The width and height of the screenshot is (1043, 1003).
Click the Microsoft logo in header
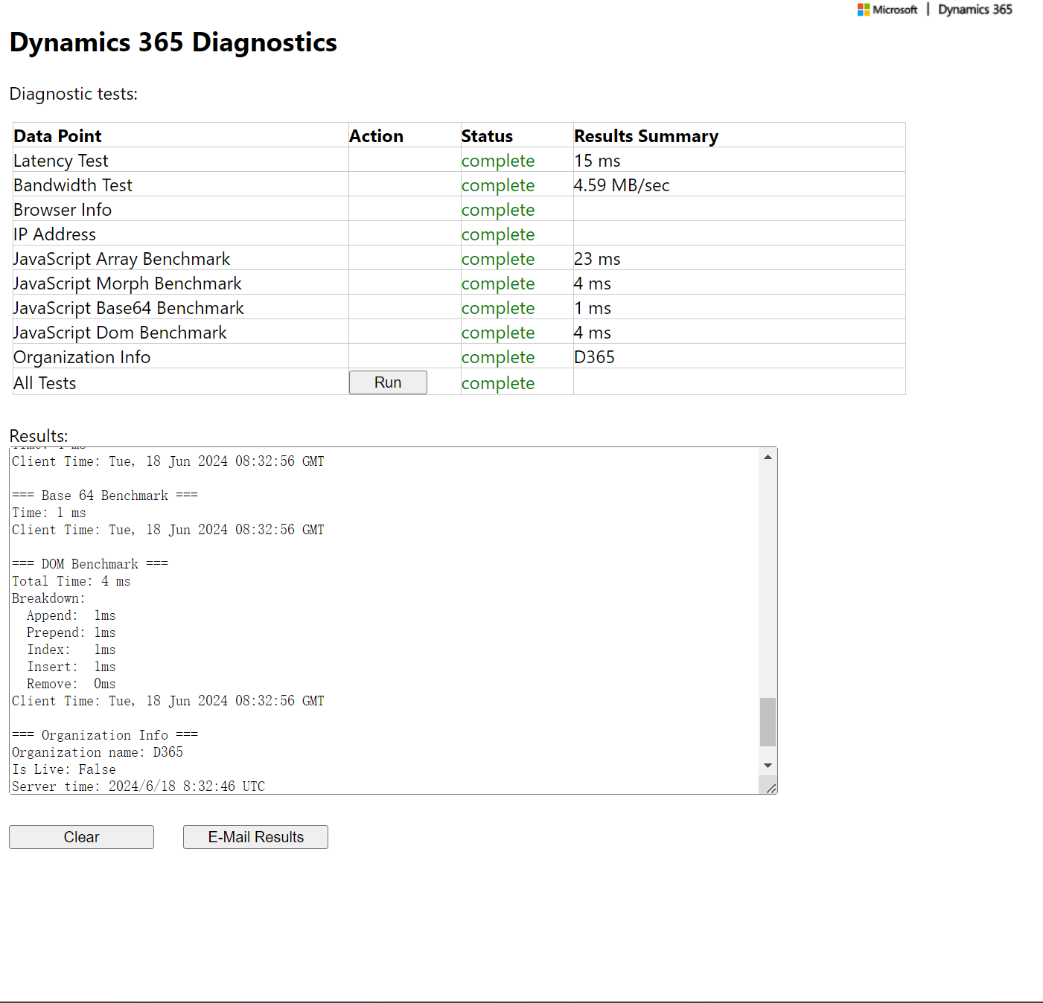point(887,10)
